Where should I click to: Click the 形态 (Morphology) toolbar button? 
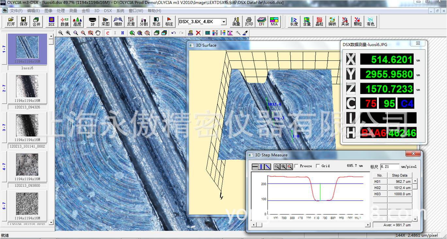[156, 22]
